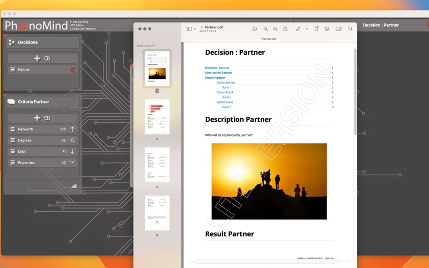Image resolution: width=429 pixels, height=268 pixels.
Task: Toggle Debt down-arrow direction icon
Action: (72, 151)
